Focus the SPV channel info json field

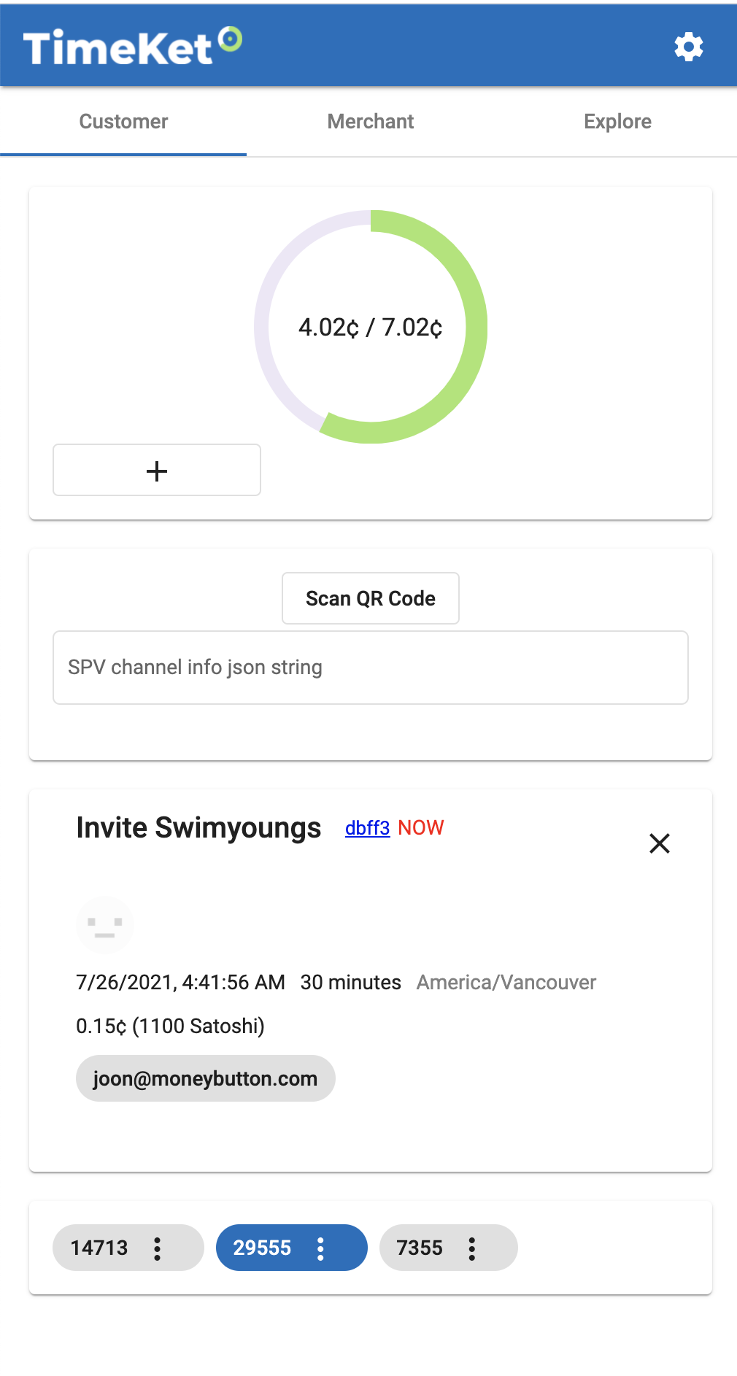point(370,668)
